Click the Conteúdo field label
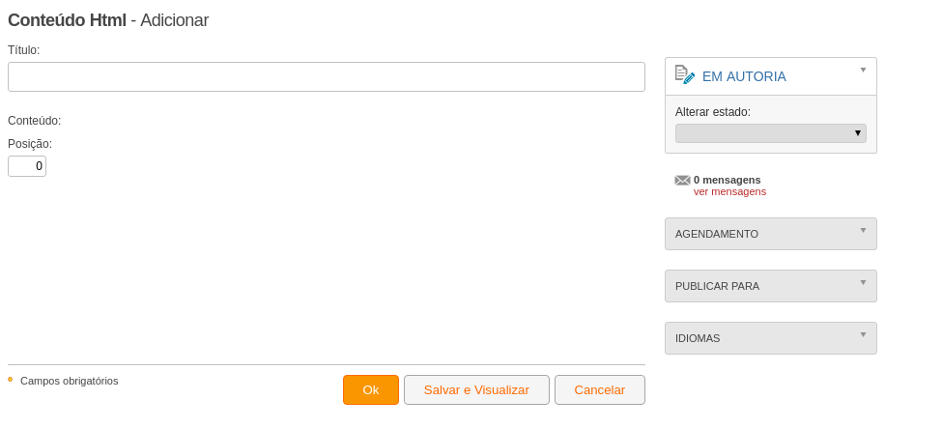The image size is (942, 429). coord(34,121)
